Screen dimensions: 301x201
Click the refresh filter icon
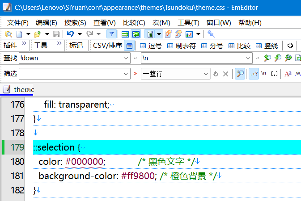[216, 74]
